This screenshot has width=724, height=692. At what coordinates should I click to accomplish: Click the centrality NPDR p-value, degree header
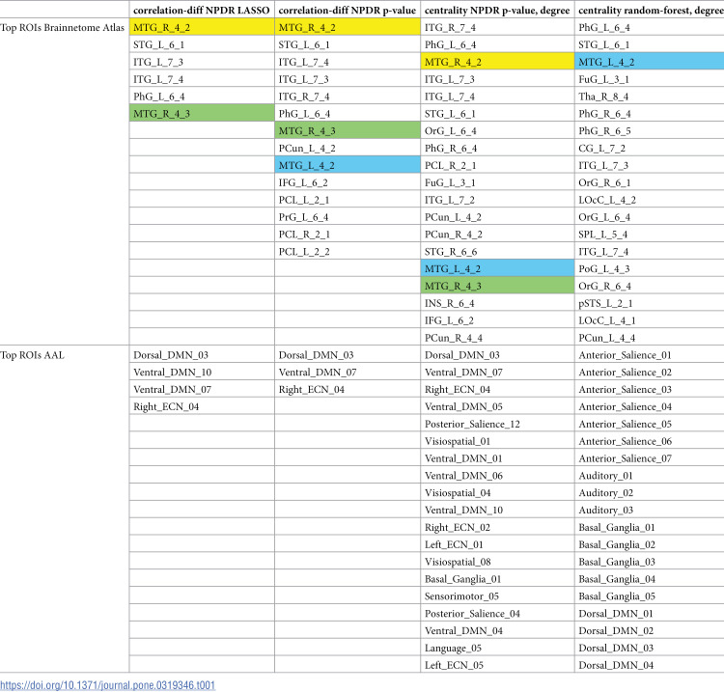click(x=497, y=11)
